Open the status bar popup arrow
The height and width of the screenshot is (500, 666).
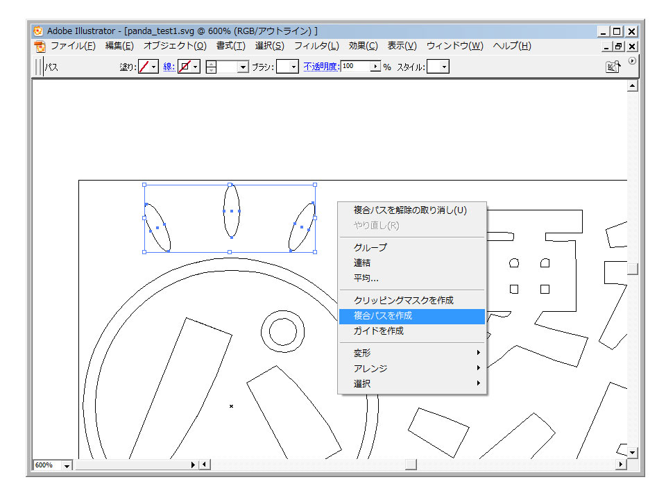(x=193, y=465)
